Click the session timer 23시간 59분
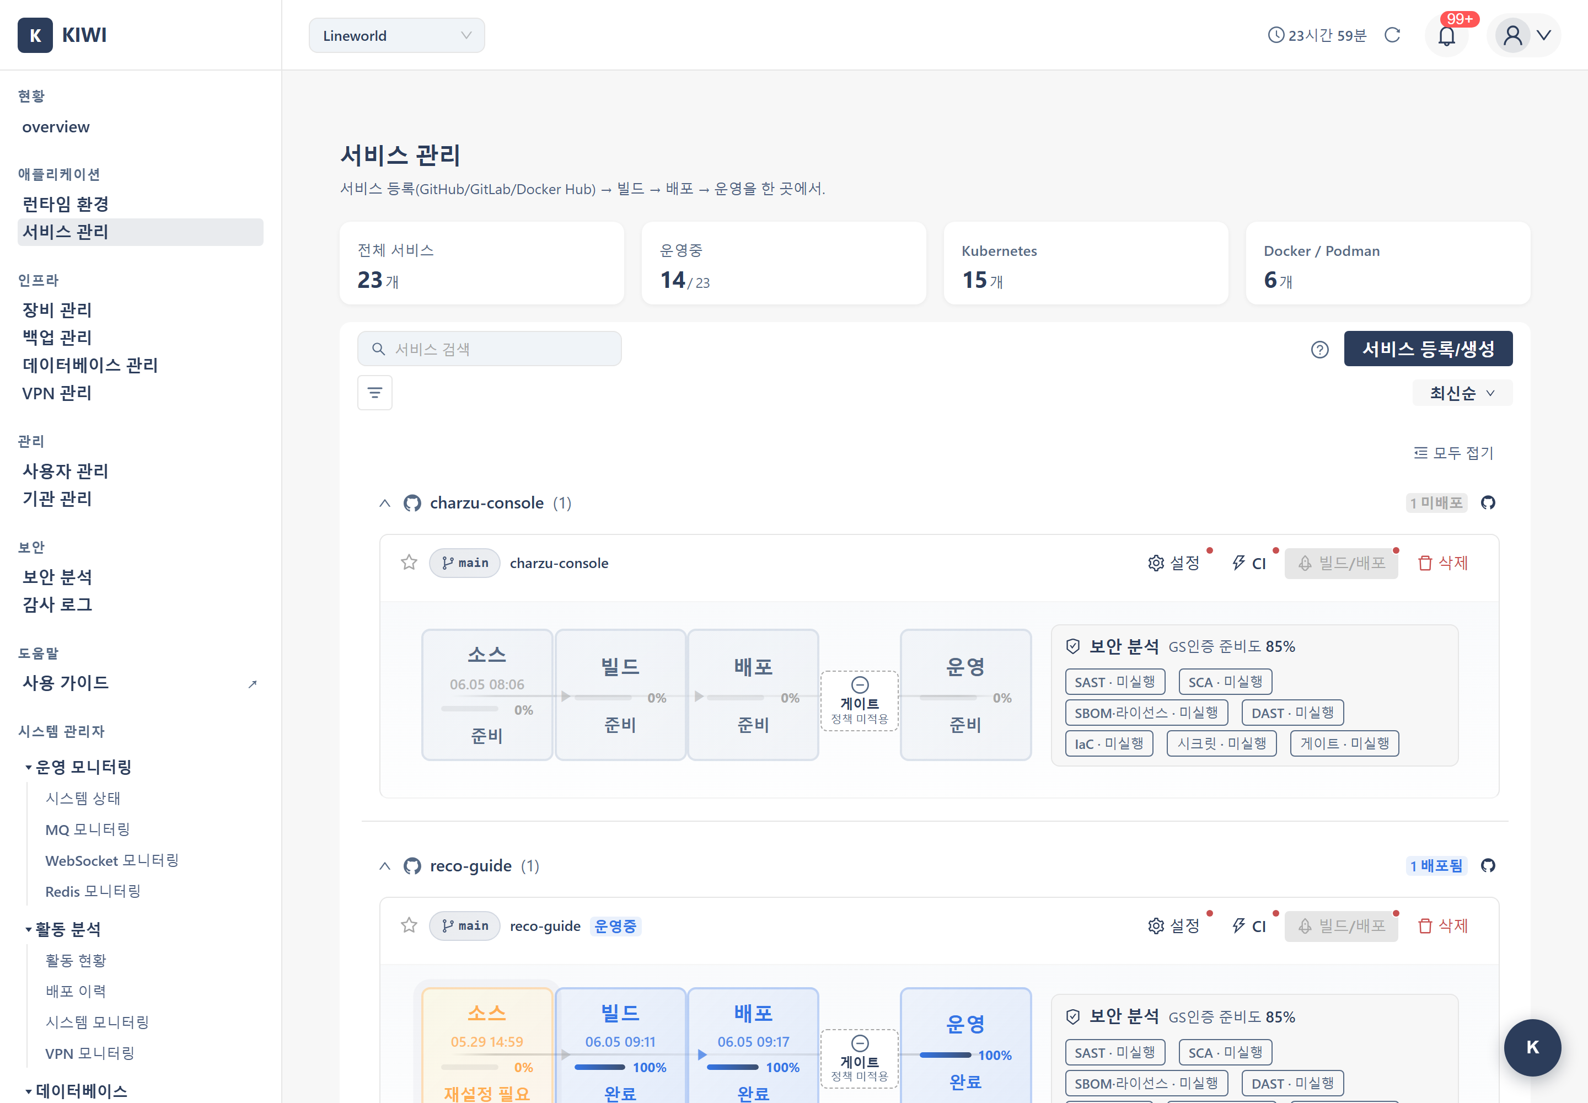Viewport: 1588px width, 1103px height. coord(1317,35)
